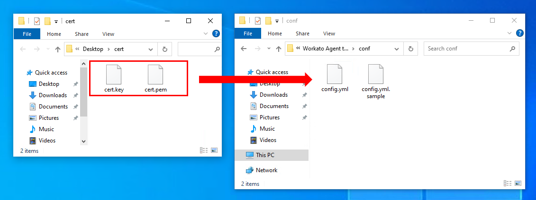Open Quick Access Toolbar dropdown in conf titlebar
This screenshot has width=536, height=200.
coord(277,21)
